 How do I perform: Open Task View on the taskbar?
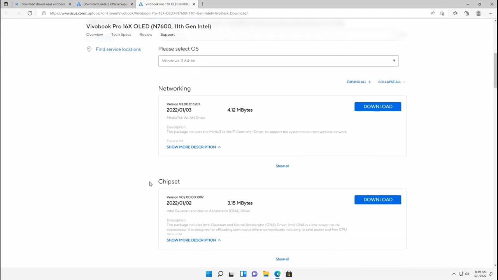point(231,274)
